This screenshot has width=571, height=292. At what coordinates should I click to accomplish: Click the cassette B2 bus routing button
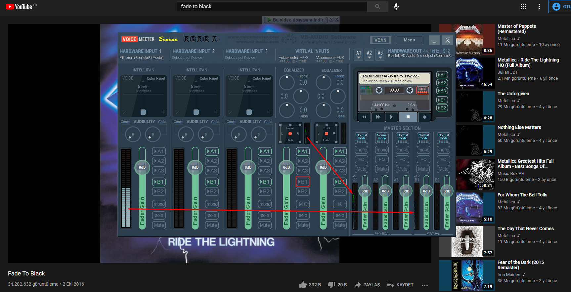click(442, 108)
